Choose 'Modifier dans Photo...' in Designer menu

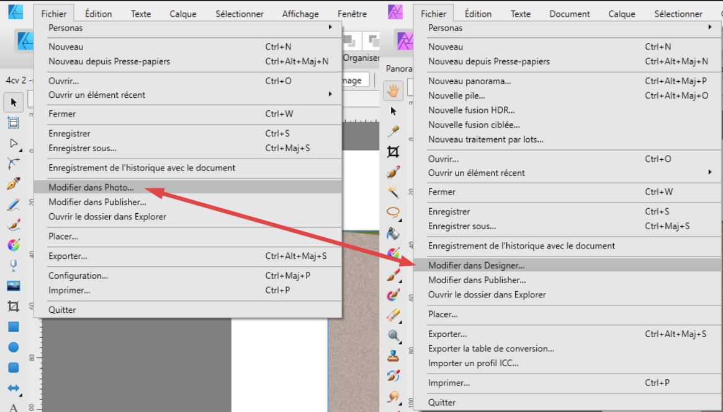click(x=188, y=187)
